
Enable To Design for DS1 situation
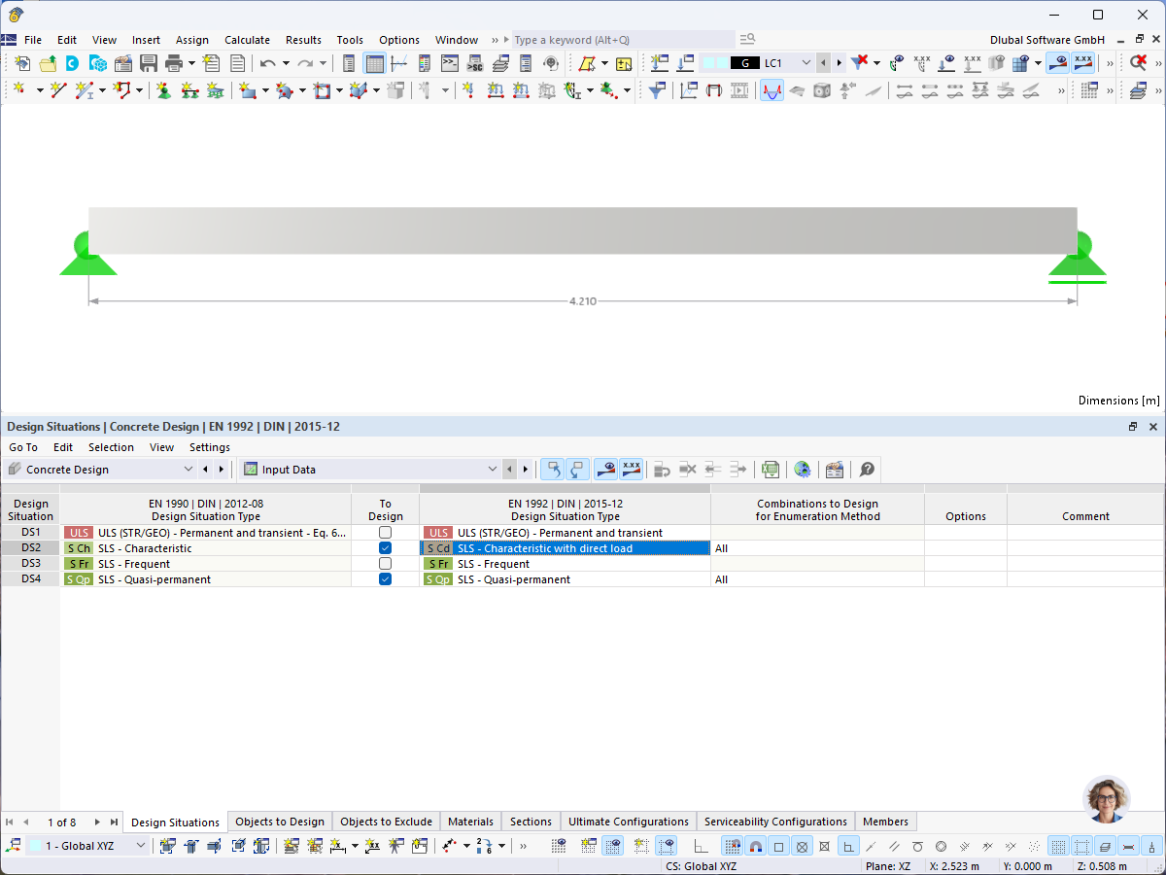[x=385, y=532]
